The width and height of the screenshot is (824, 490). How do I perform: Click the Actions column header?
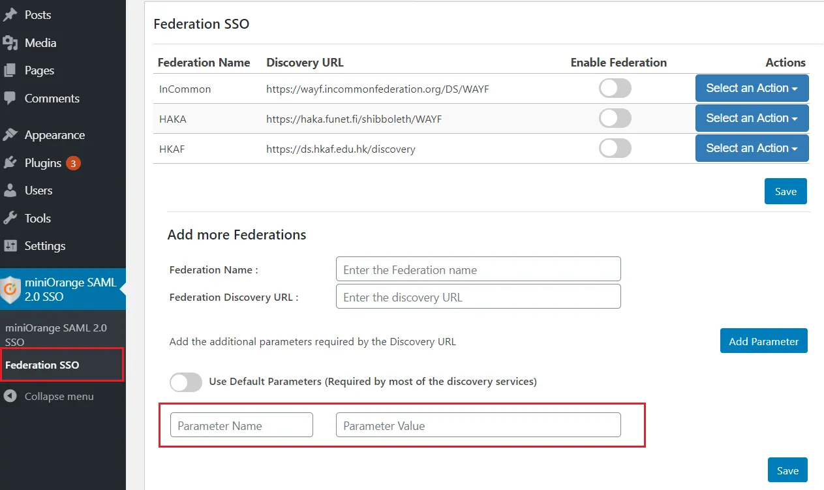pyautogui.click(x=786, y=63)
